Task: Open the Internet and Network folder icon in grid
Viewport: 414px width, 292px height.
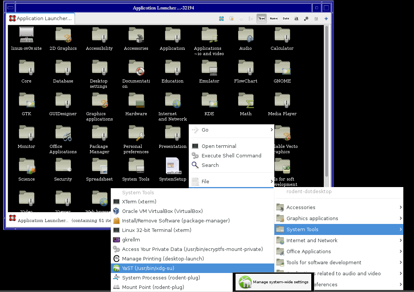Action: click(173, 100)
